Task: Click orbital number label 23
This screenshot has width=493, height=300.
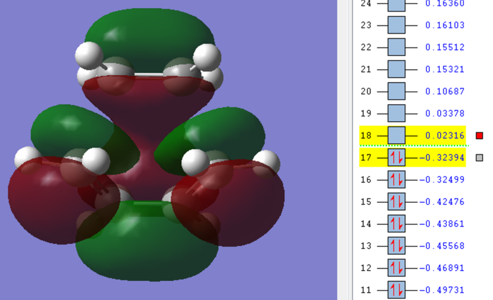Action: click(366, 25)
